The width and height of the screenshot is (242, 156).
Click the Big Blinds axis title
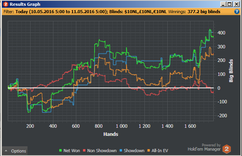coord(231,71)
